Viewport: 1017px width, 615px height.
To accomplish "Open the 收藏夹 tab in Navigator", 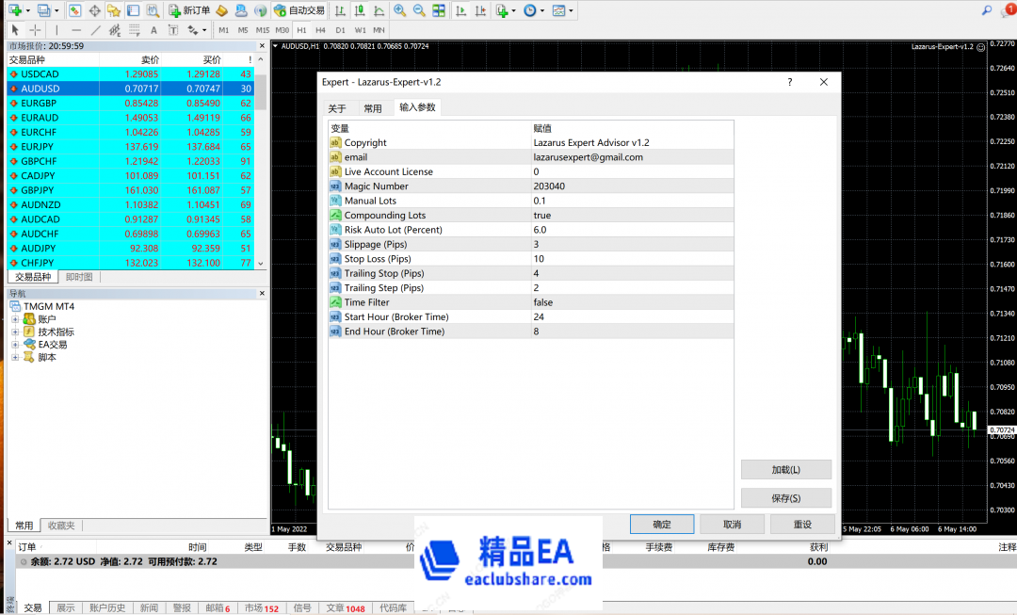I will pyautogui.click(x=61, y=526).
